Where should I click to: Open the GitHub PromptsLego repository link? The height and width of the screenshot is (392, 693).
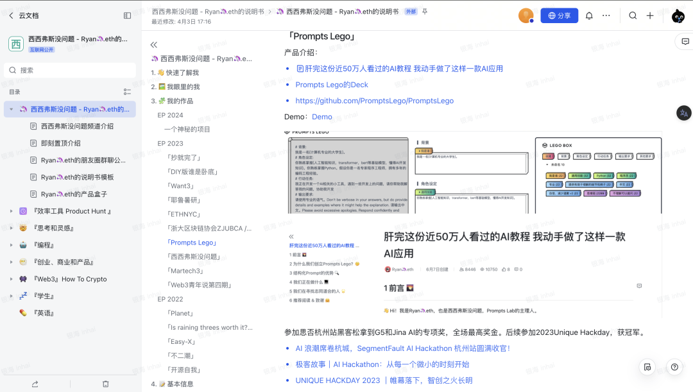(x=374, y=101)
